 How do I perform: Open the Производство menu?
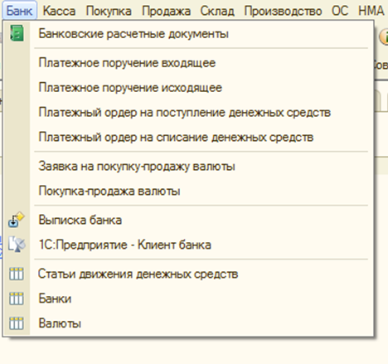(x=283, y=11)
